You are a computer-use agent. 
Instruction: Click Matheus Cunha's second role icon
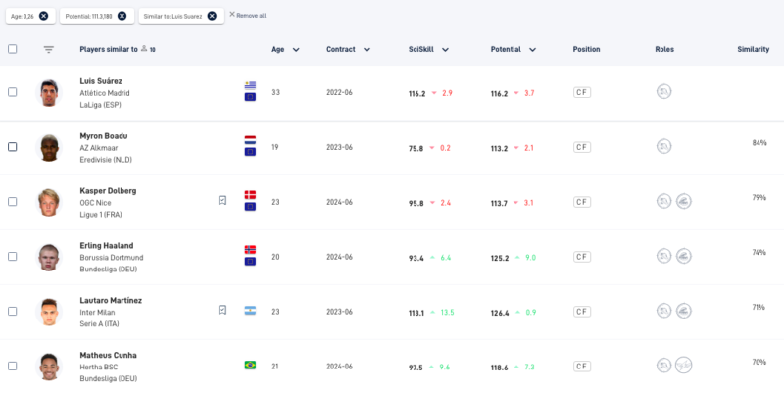click(683, 365)
